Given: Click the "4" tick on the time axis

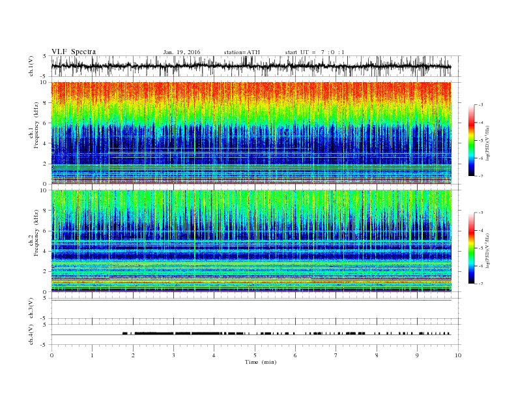Looking at the screenshot, I should tap(214, 355).
